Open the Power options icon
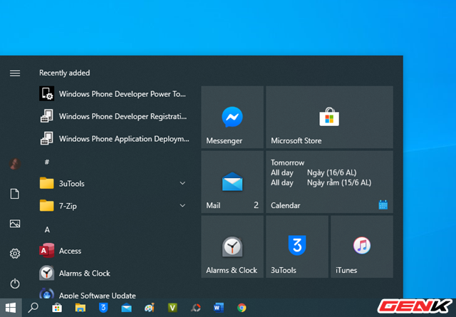The height and width of the screenshot is (317, 456). click(15, 284)
